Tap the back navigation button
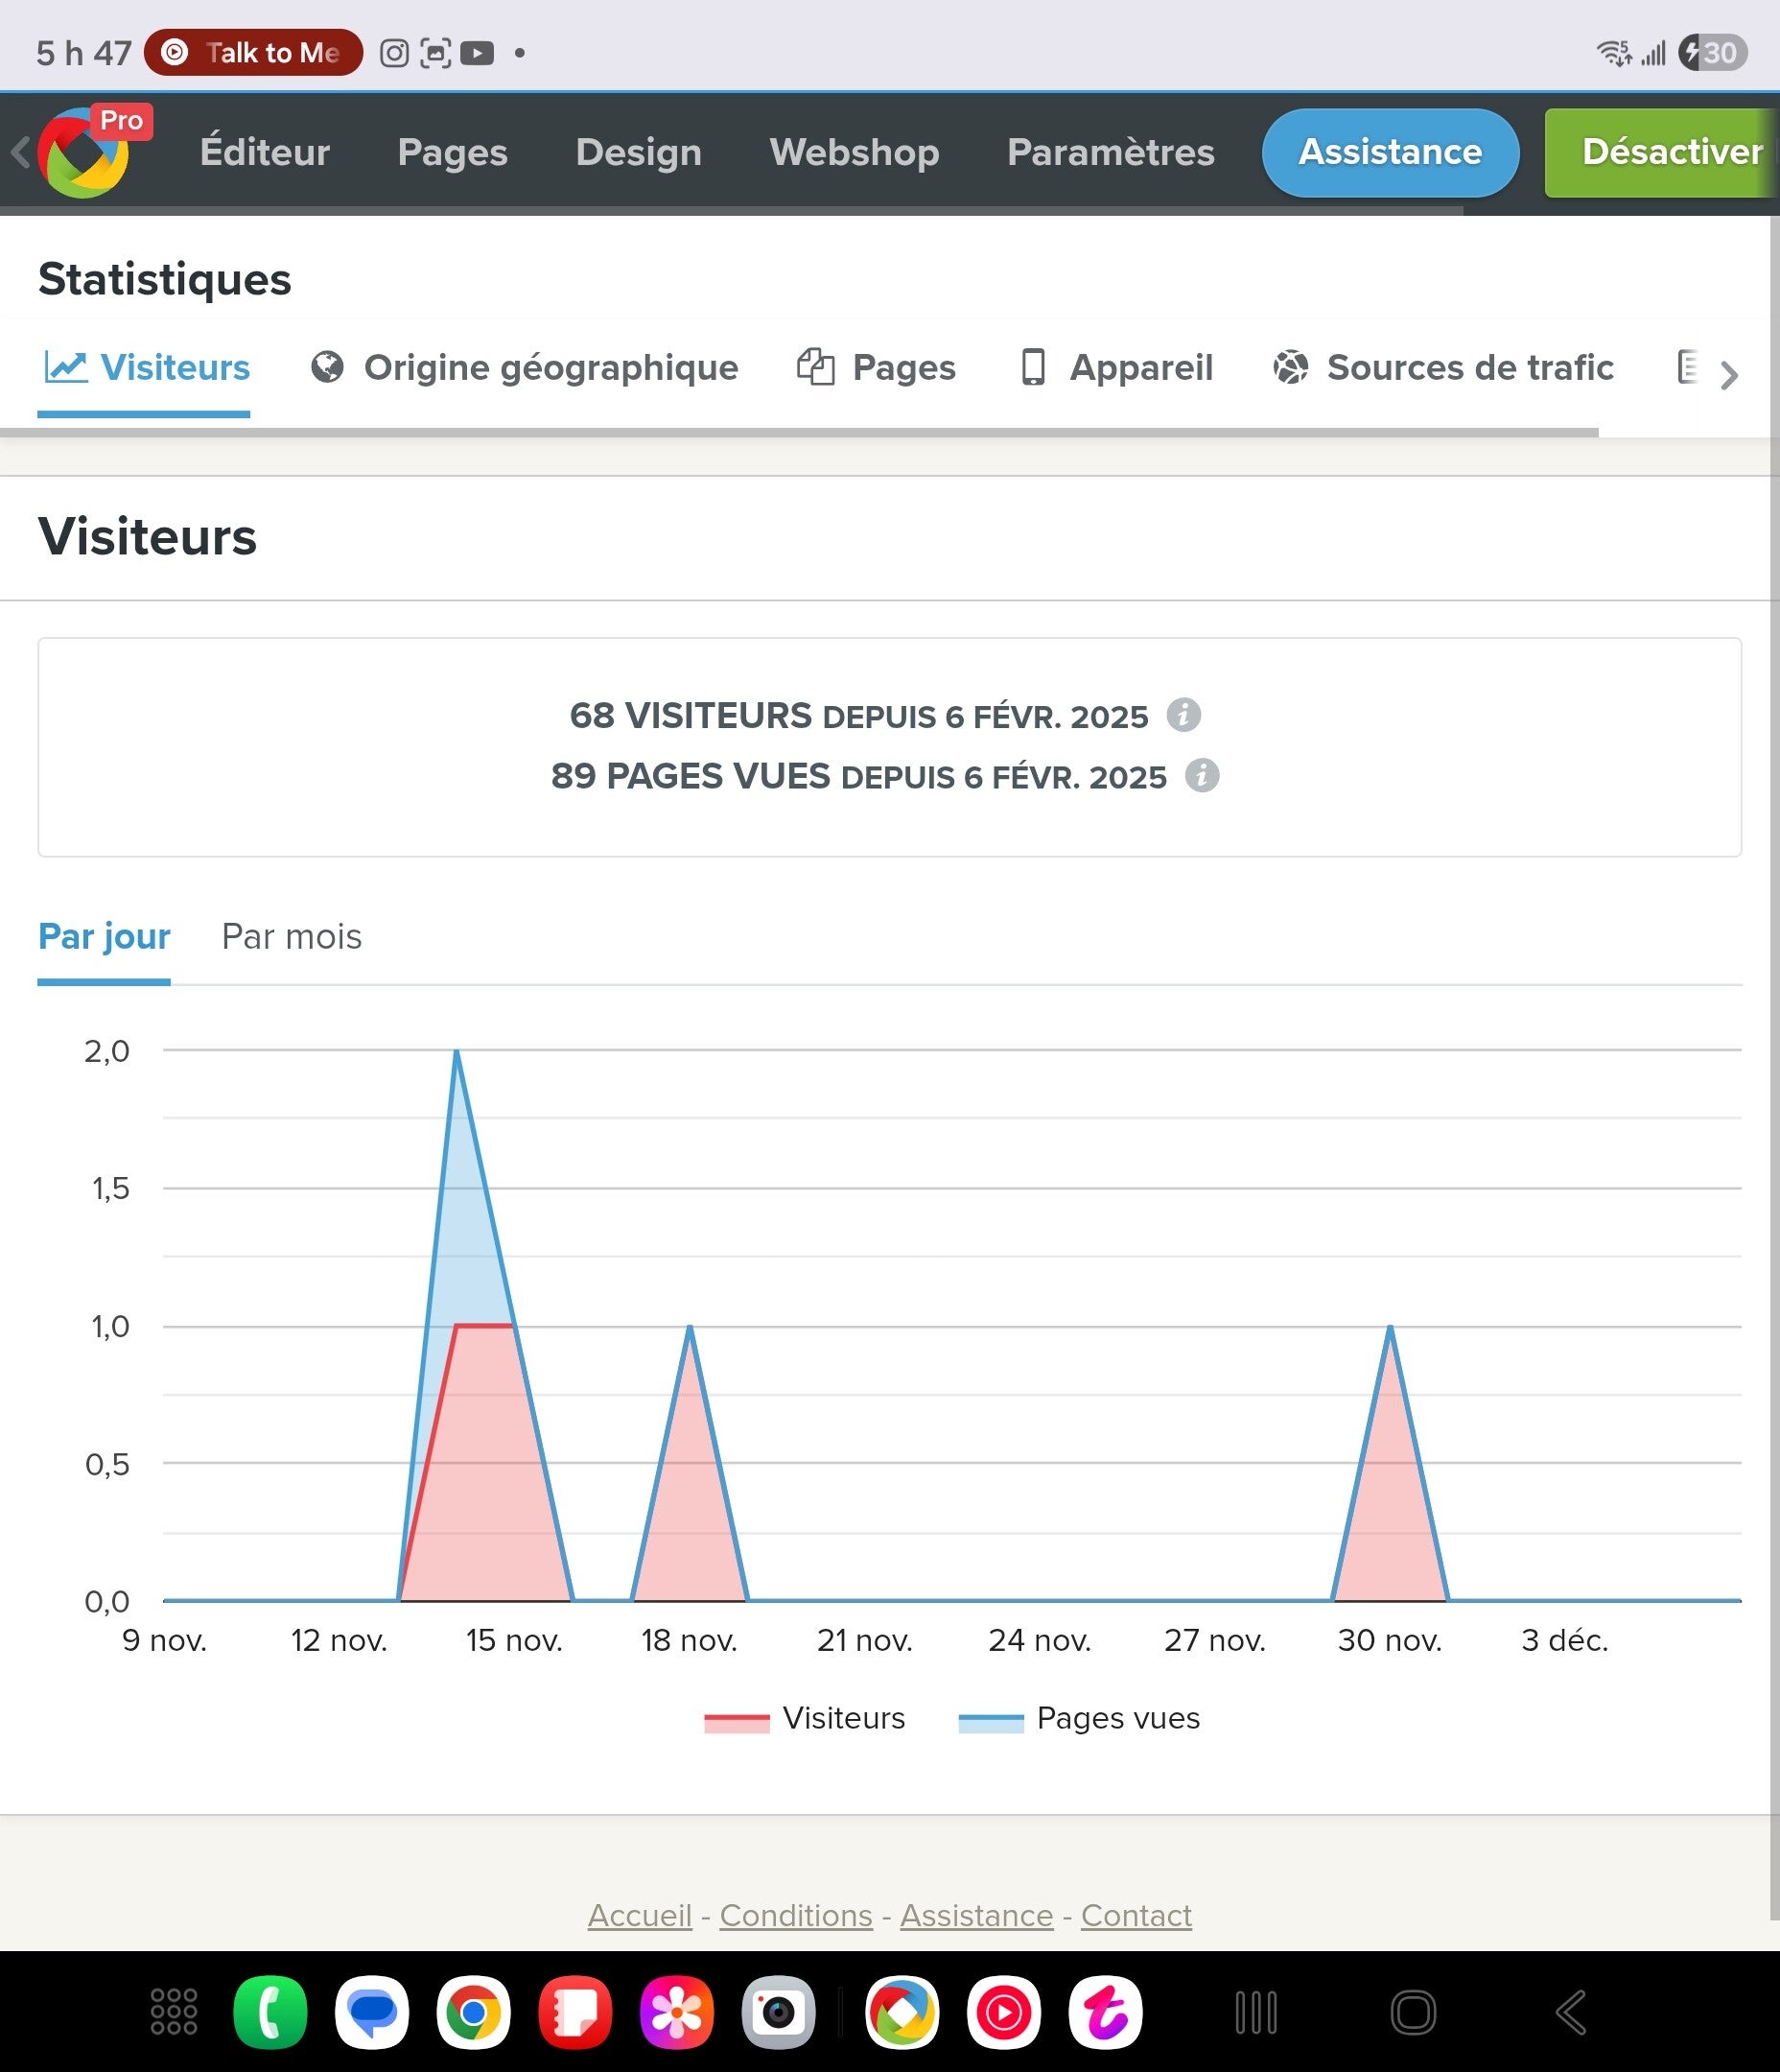The height and width of the screenshot is (2072, 1780). click(x=1571, y=2012)
